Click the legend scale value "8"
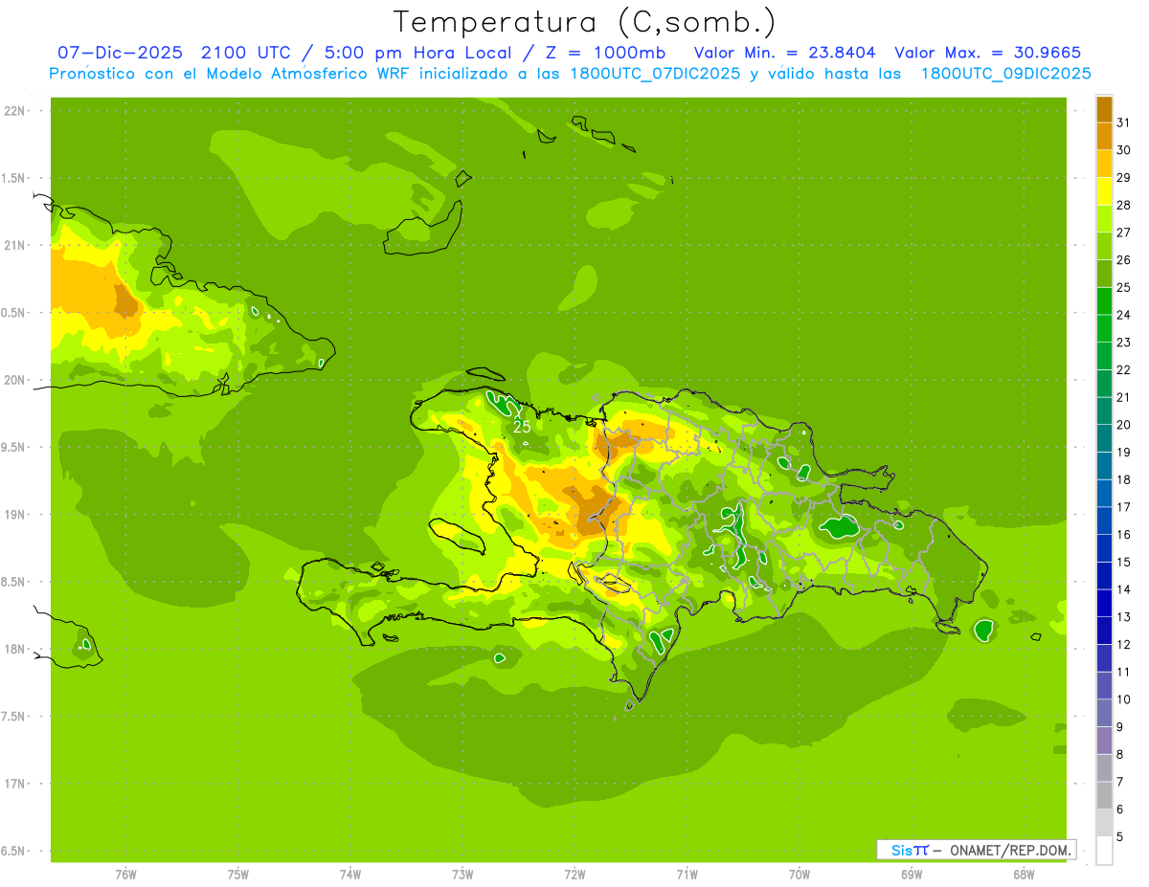Image resolution: width=1149 pixels, height=887 pixels. click(1119, 755)
